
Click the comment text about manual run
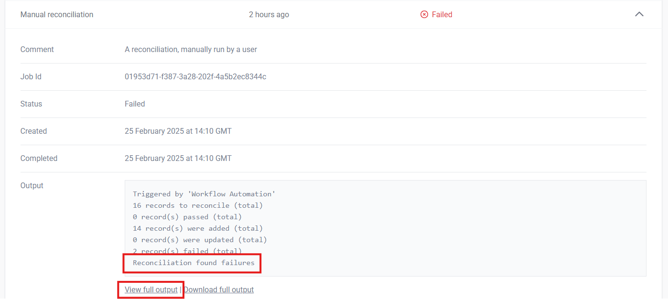[191, 49]
